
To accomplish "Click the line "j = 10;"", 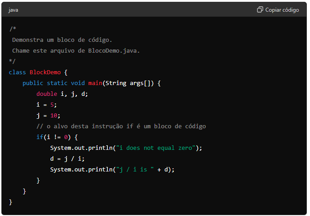I will coord(49,115).
